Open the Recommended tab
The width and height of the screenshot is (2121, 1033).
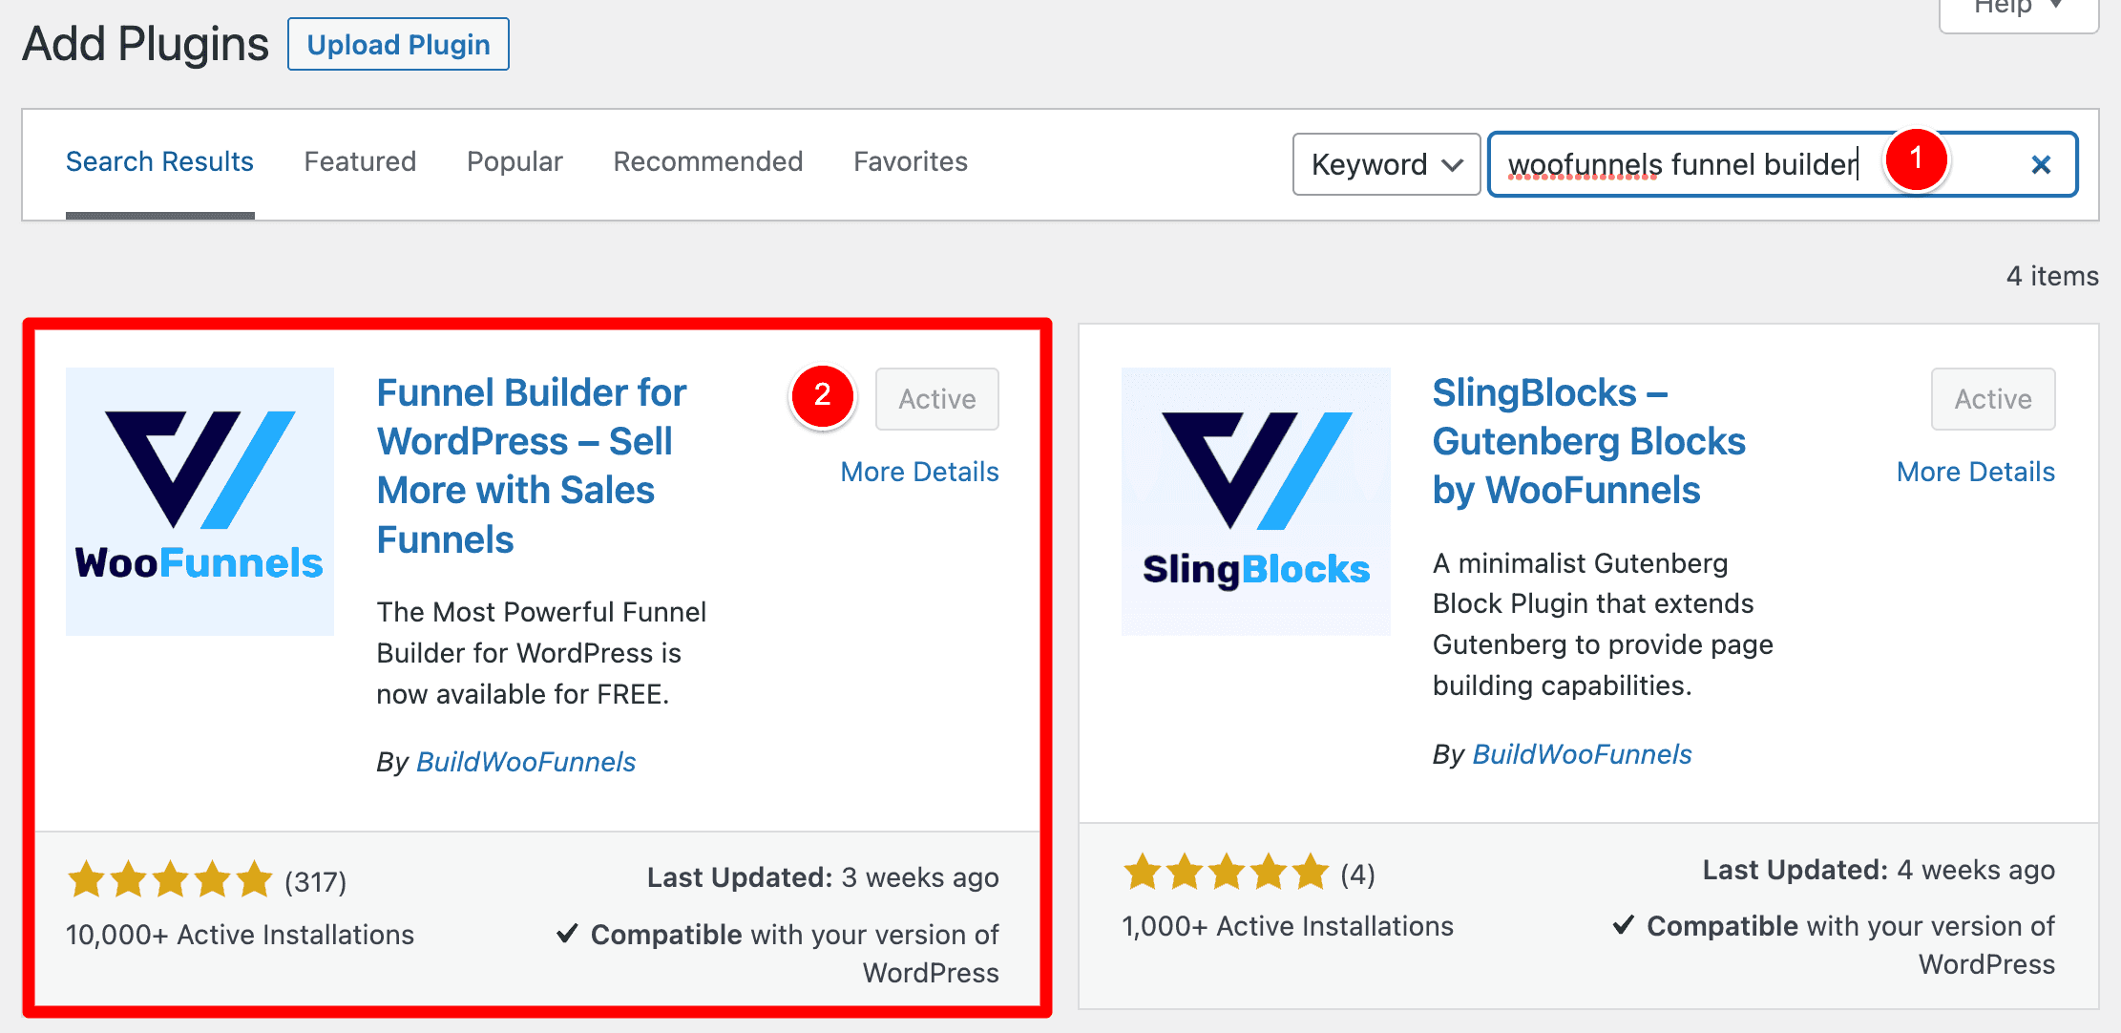tap(707, 161)
